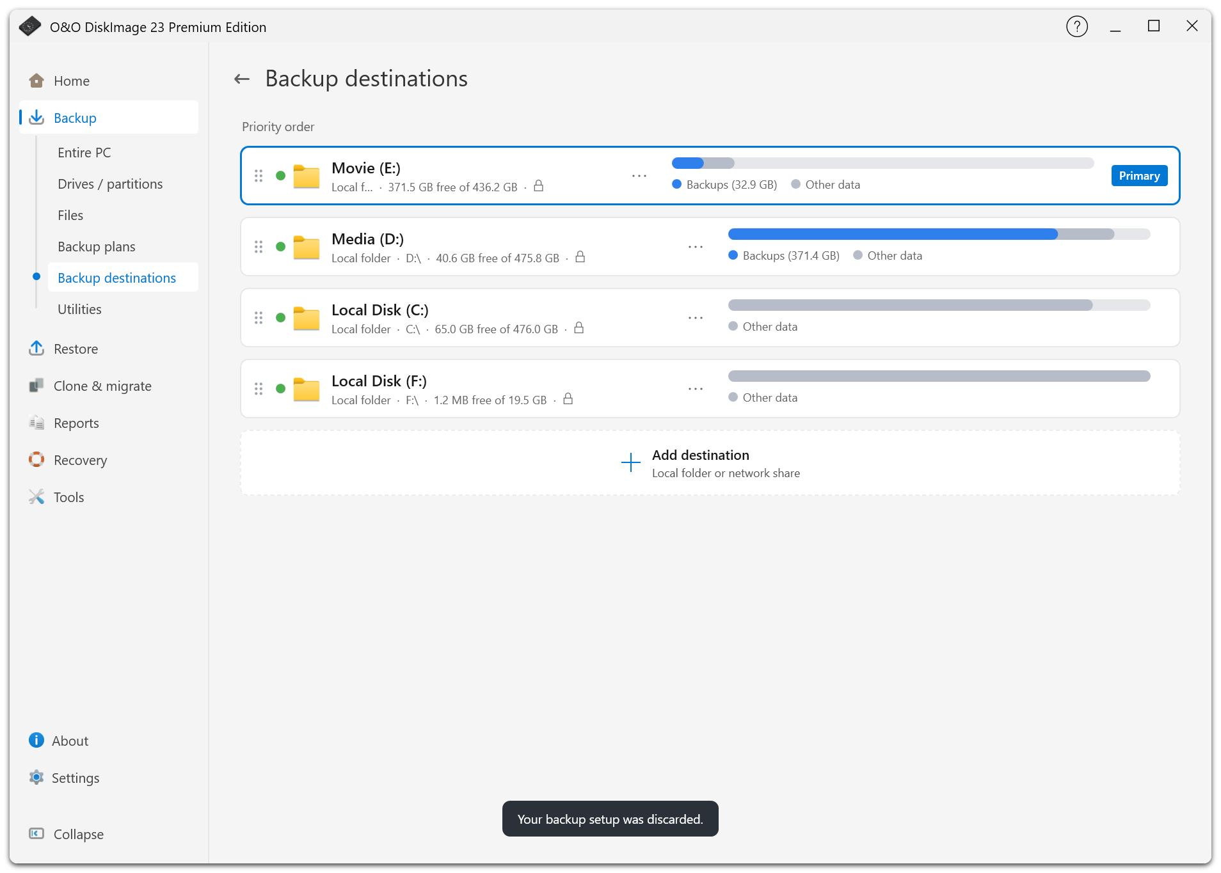This screenshot has height=873, width=1221.
Task: Open more options menu for Media (D:)
Action: point(696,247)
